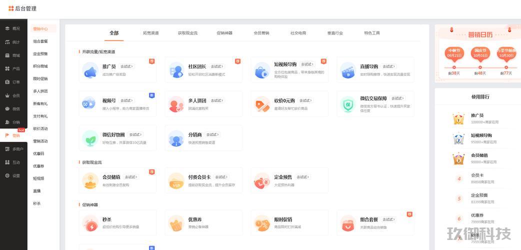This screenshot has width=521, height=250.
Task: Click the 国庆节 10月01日 calendar marker
Action: click(x=480, y=54)
